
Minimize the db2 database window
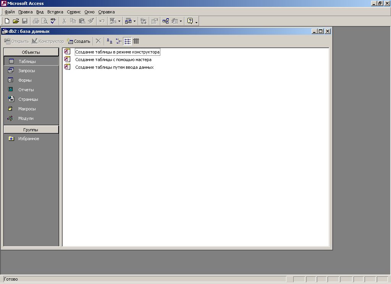coord(314,31)
